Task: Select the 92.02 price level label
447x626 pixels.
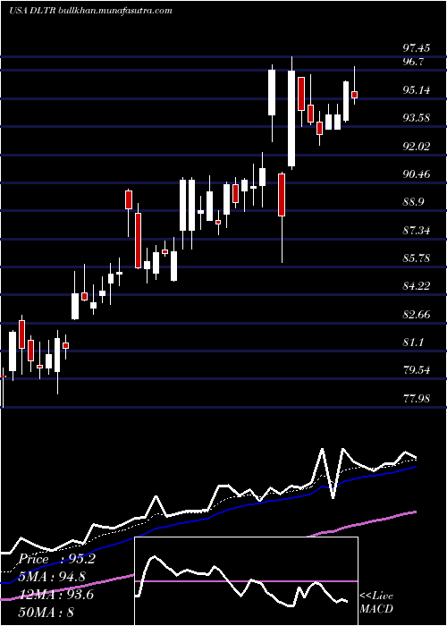Action: (x=417, y=146)
